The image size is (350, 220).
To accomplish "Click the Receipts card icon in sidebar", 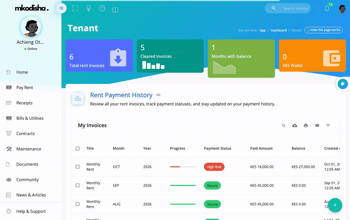I will tap(9, 103).
